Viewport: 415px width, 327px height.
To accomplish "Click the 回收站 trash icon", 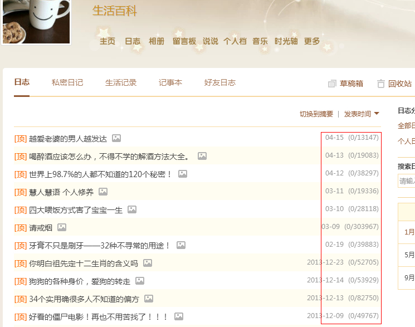I will tap(380, 84).
